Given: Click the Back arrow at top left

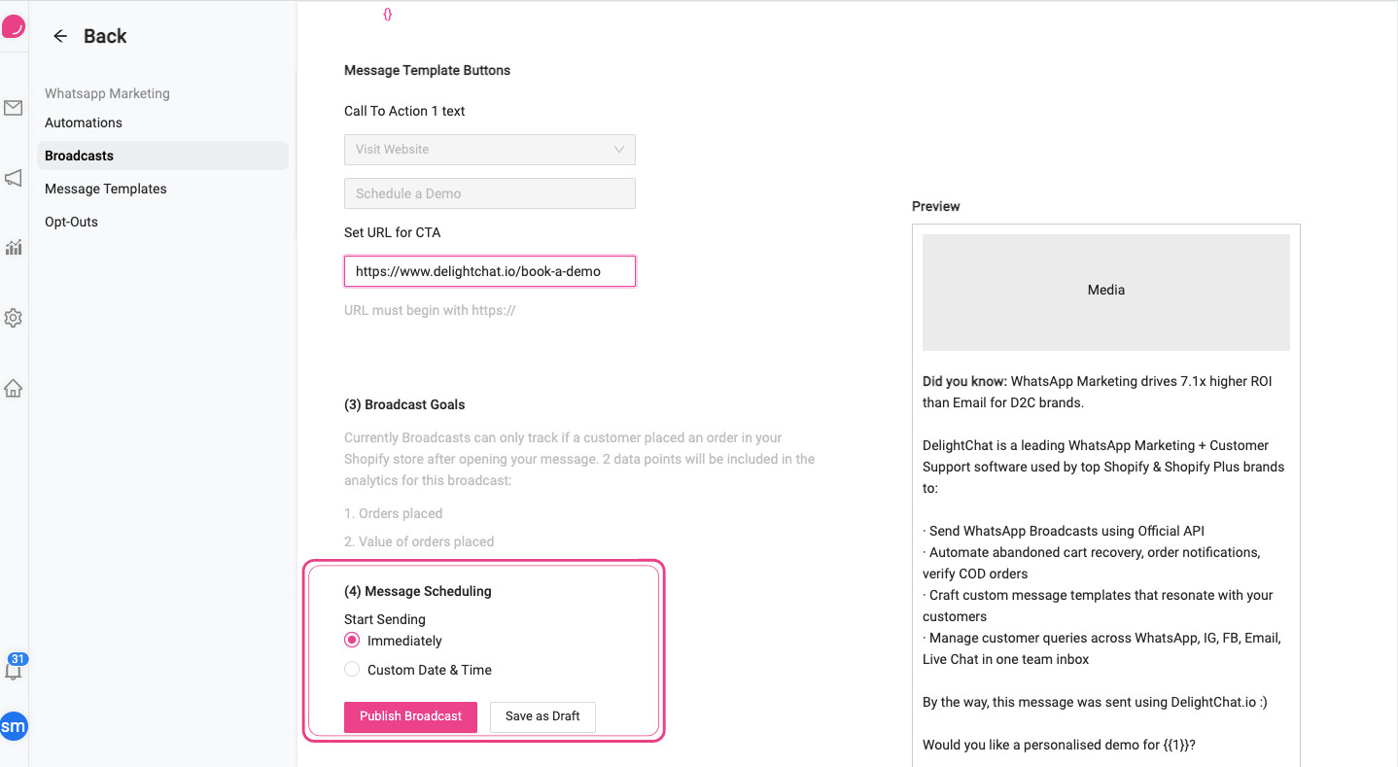Looking at the screenshot, I should tap(59, 35).
